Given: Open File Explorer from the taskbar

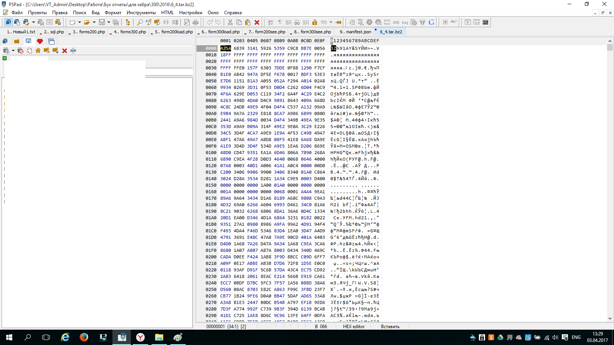Looking at the screenshot, I should pos(159,337).
